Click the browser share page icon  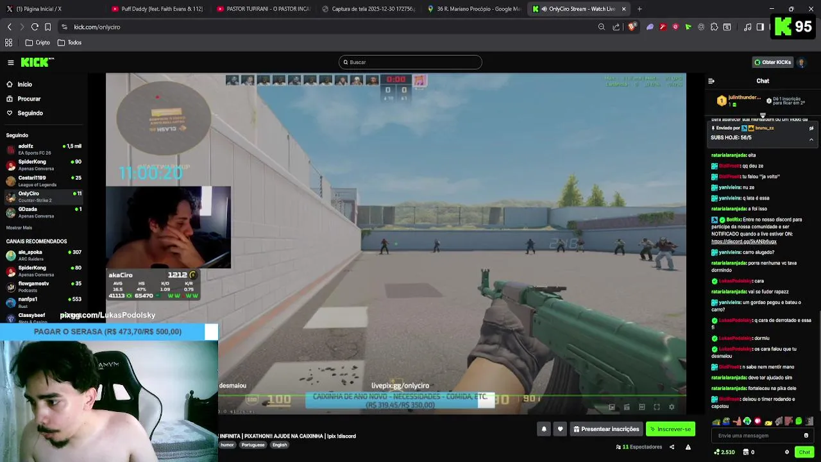616,27
